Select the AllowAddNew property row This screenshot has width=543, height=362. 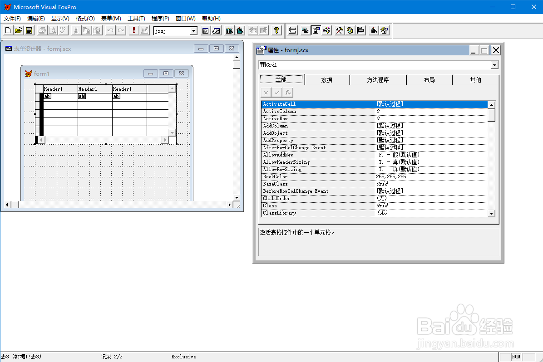375,155
